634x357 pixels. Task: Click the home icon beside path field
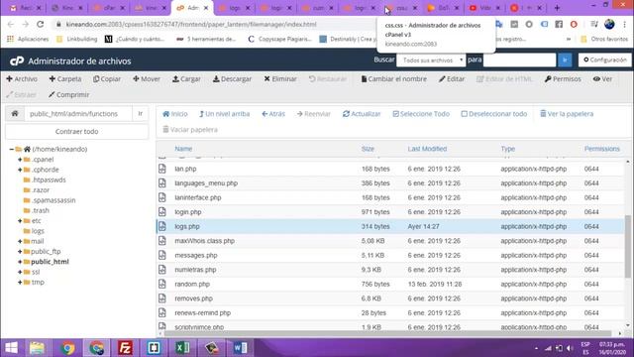(x=15, y=114)
